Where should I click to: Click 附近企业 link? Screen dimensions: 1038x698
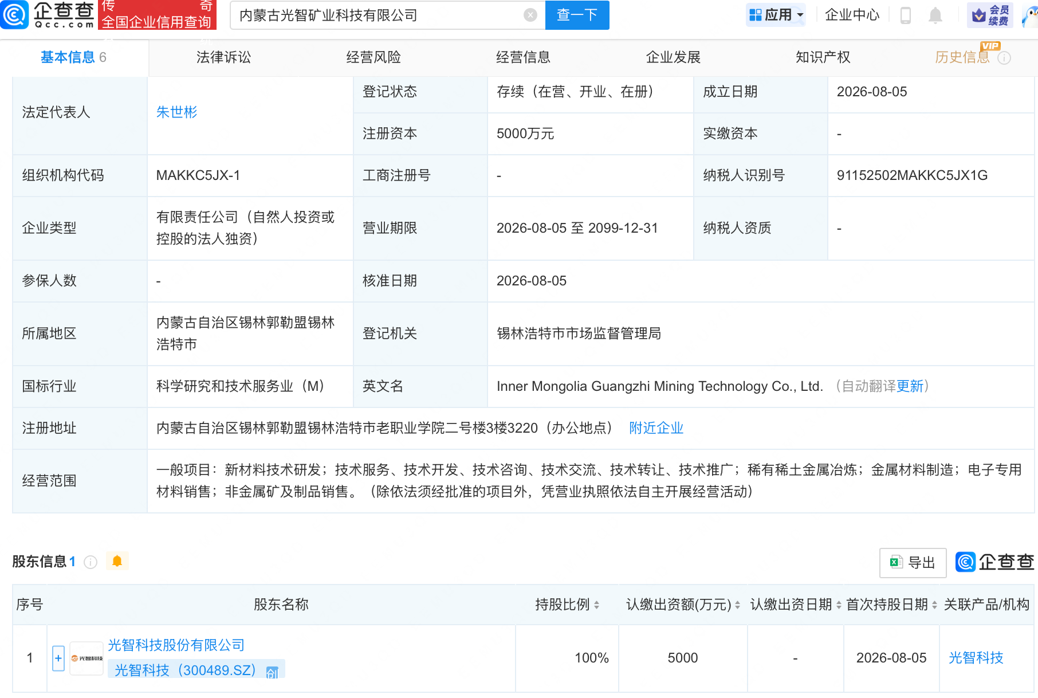(656, 428)
